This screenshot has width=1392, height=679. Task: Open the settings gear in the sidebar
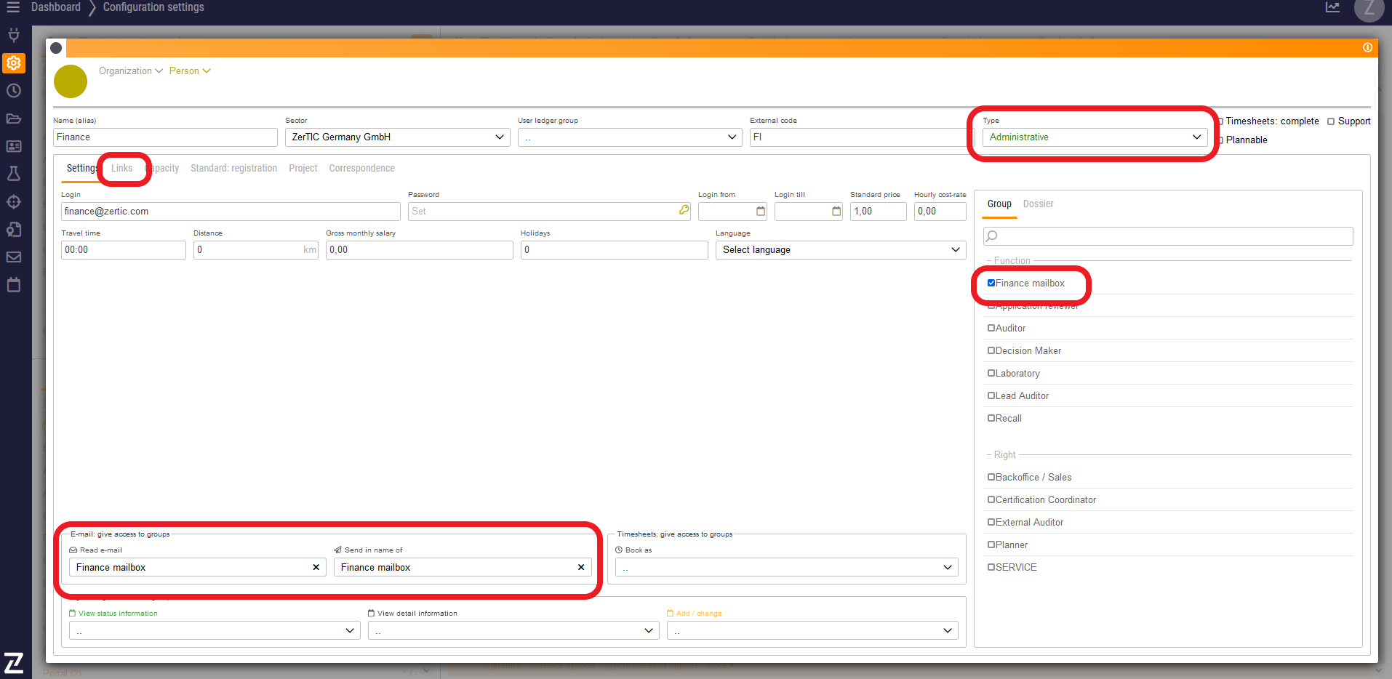[14, 63]
